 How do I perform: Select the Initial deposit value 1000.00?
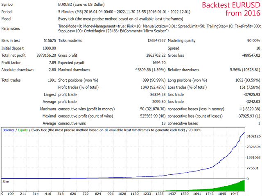click(x=49, y=48)
